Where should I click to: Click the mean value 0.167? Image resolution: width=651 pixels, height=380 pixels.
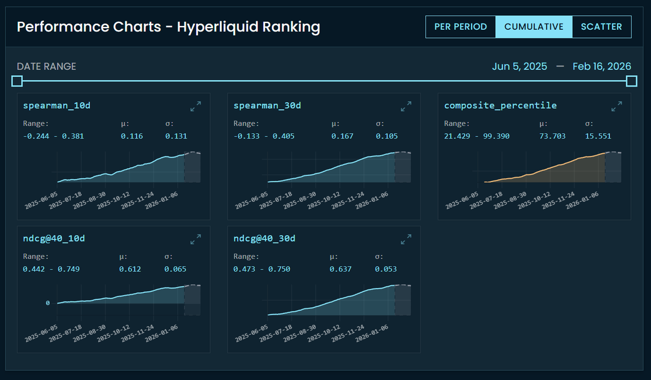(342, 136)
